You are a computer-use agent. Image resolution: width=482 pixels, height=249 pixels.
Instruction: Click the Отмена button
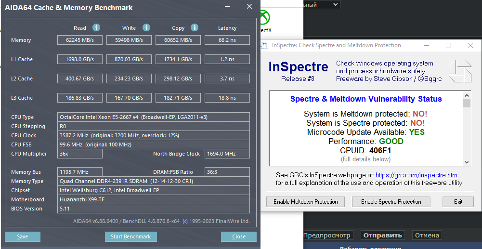tap(427, 236)
